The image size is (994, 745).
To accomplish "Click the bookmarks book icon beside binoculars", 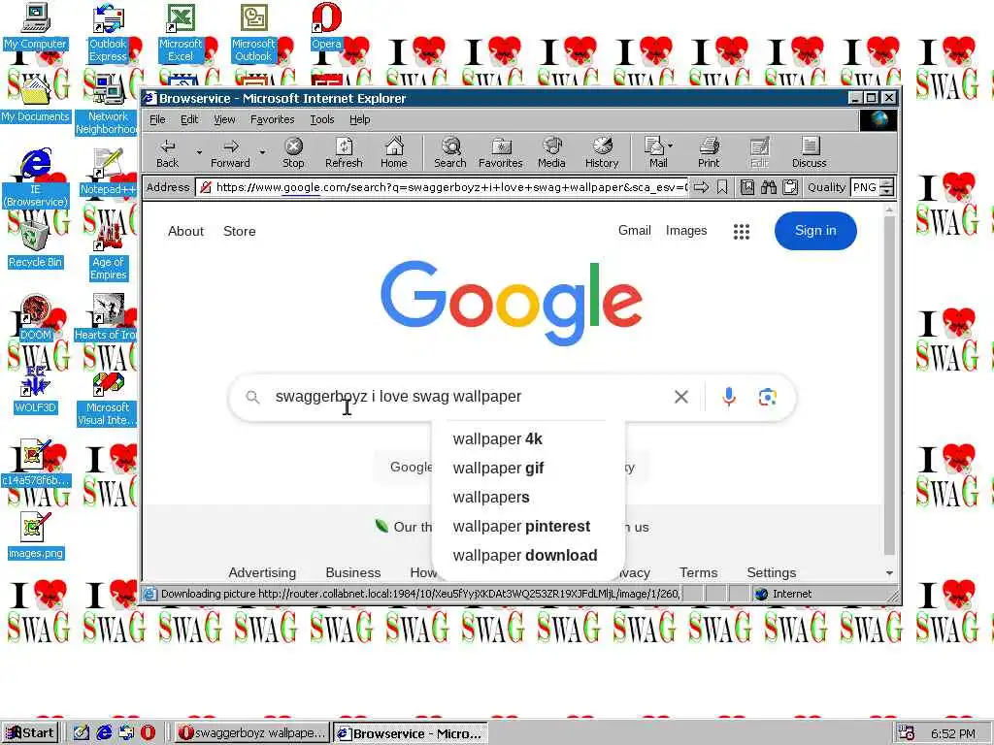I will (x=747, y=187).
